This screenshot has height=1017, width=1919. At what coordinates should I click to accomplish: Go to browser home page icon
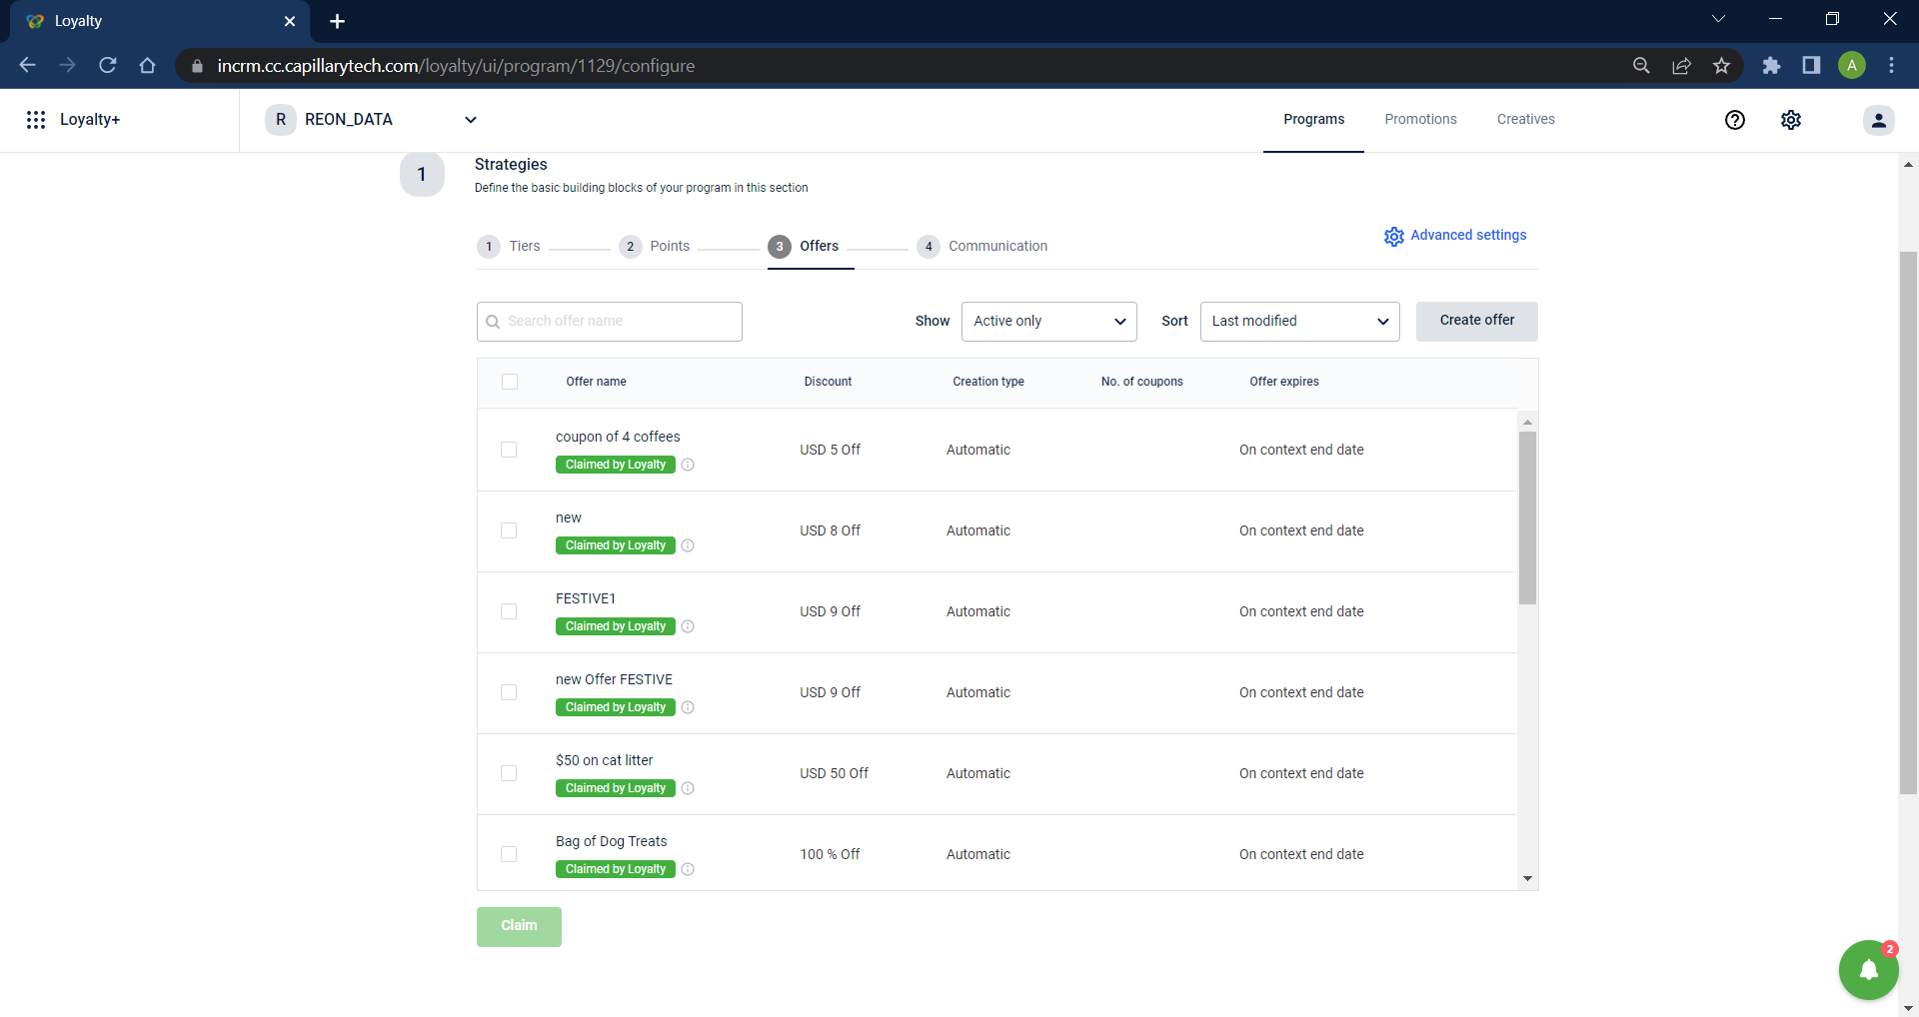tap(148, 65)
